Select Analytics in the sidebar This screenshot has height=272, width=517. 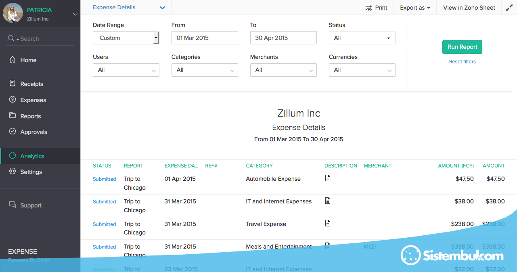click(32, 156)
